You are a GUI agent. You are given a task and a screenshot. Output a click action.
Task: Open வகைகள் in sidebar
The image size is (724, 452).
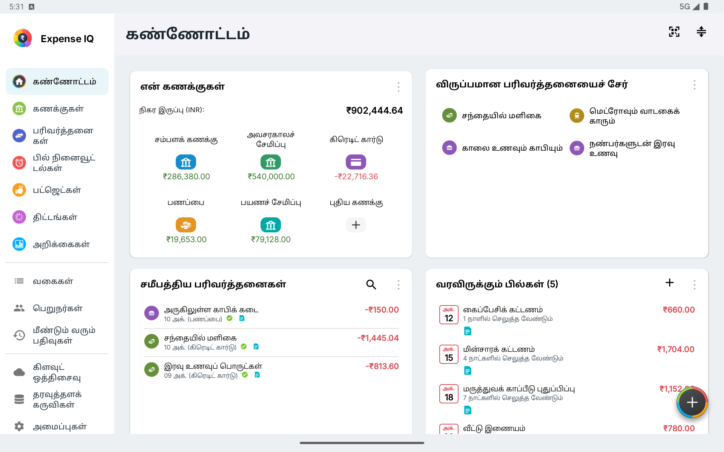click(x=57, y=281)
